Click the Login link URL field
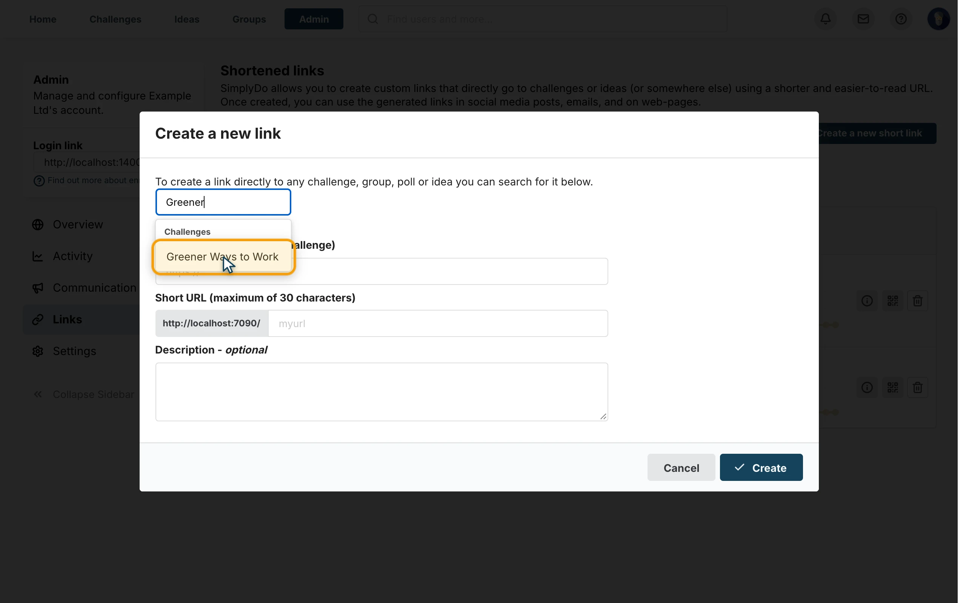Screen dimensions: 966x603 point(87,162)
